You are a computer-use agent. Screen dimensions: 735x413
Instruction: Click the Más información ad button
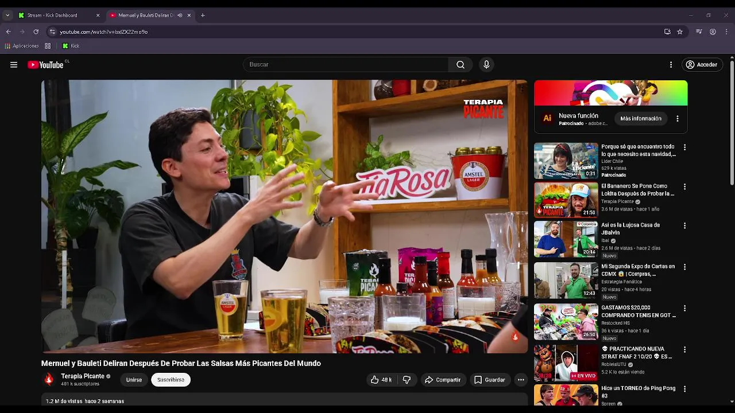pos(641,119)
